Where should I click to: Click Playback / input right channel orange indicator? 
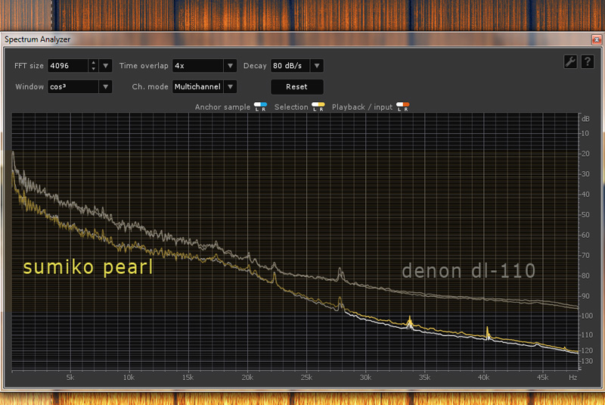[406, 106]
